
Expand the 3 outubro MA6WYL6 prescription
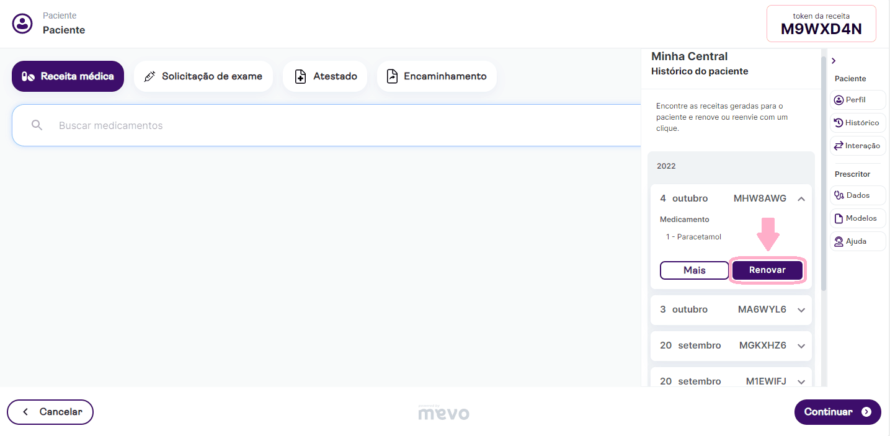point(801,310)
